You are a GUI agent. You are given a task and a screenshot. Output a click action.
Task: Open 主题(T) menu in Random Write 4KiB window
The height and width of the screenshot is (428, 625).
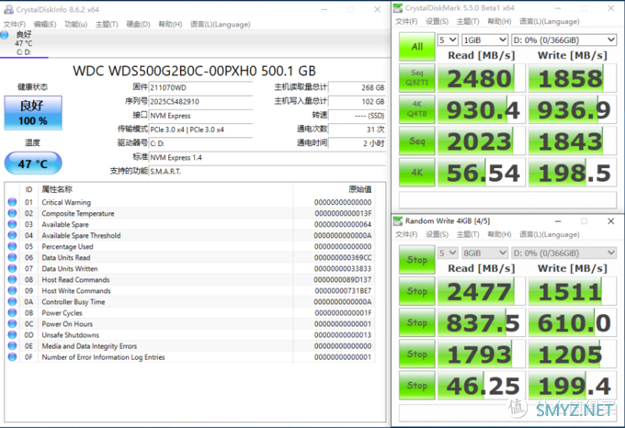coord(468,234)
